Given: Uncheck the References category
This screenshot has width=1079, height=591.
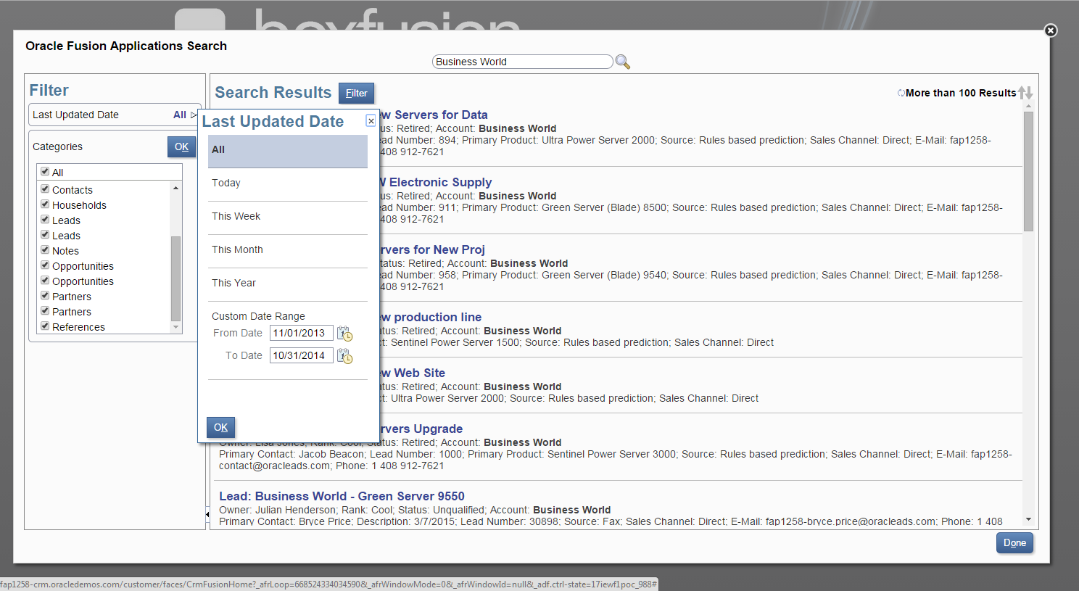Looking at the screenshot, I should (45, 326).
